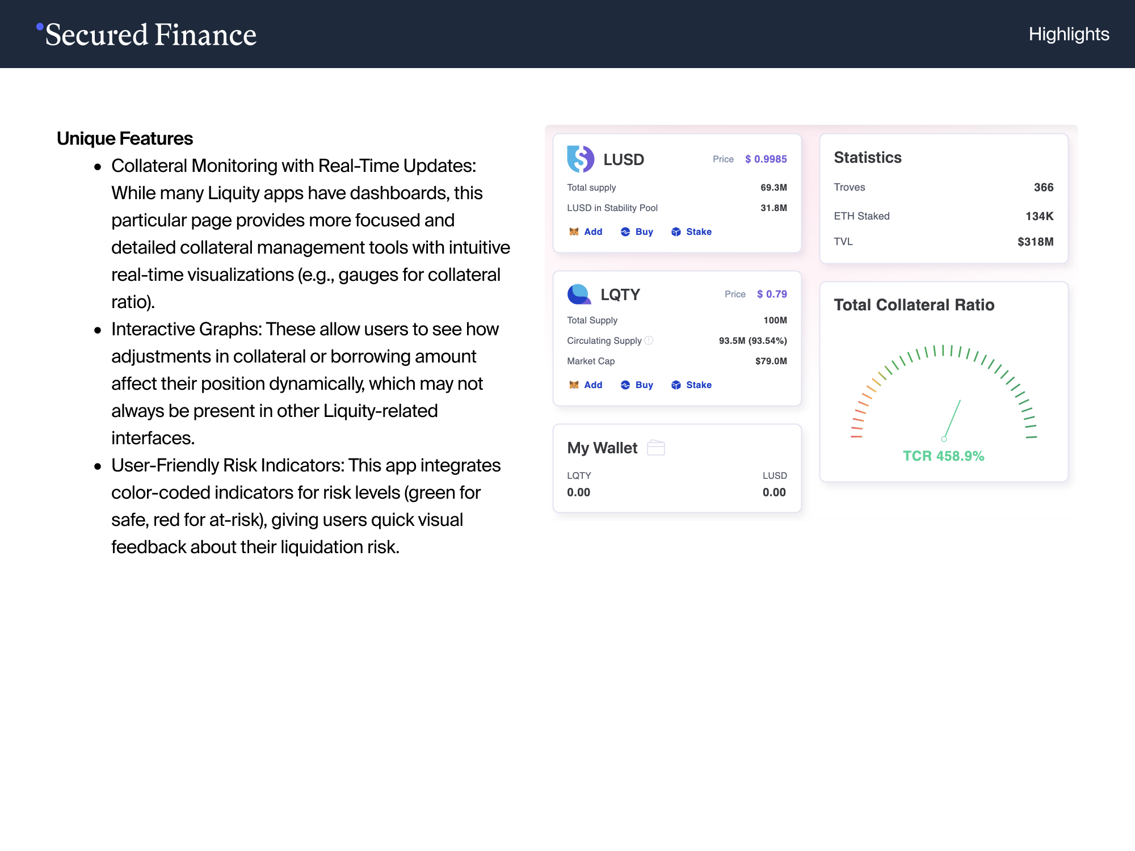The image size is (1135, 851).
Task: Click the LUSD Total supply value 69.3M
Action: pos(774,187)
